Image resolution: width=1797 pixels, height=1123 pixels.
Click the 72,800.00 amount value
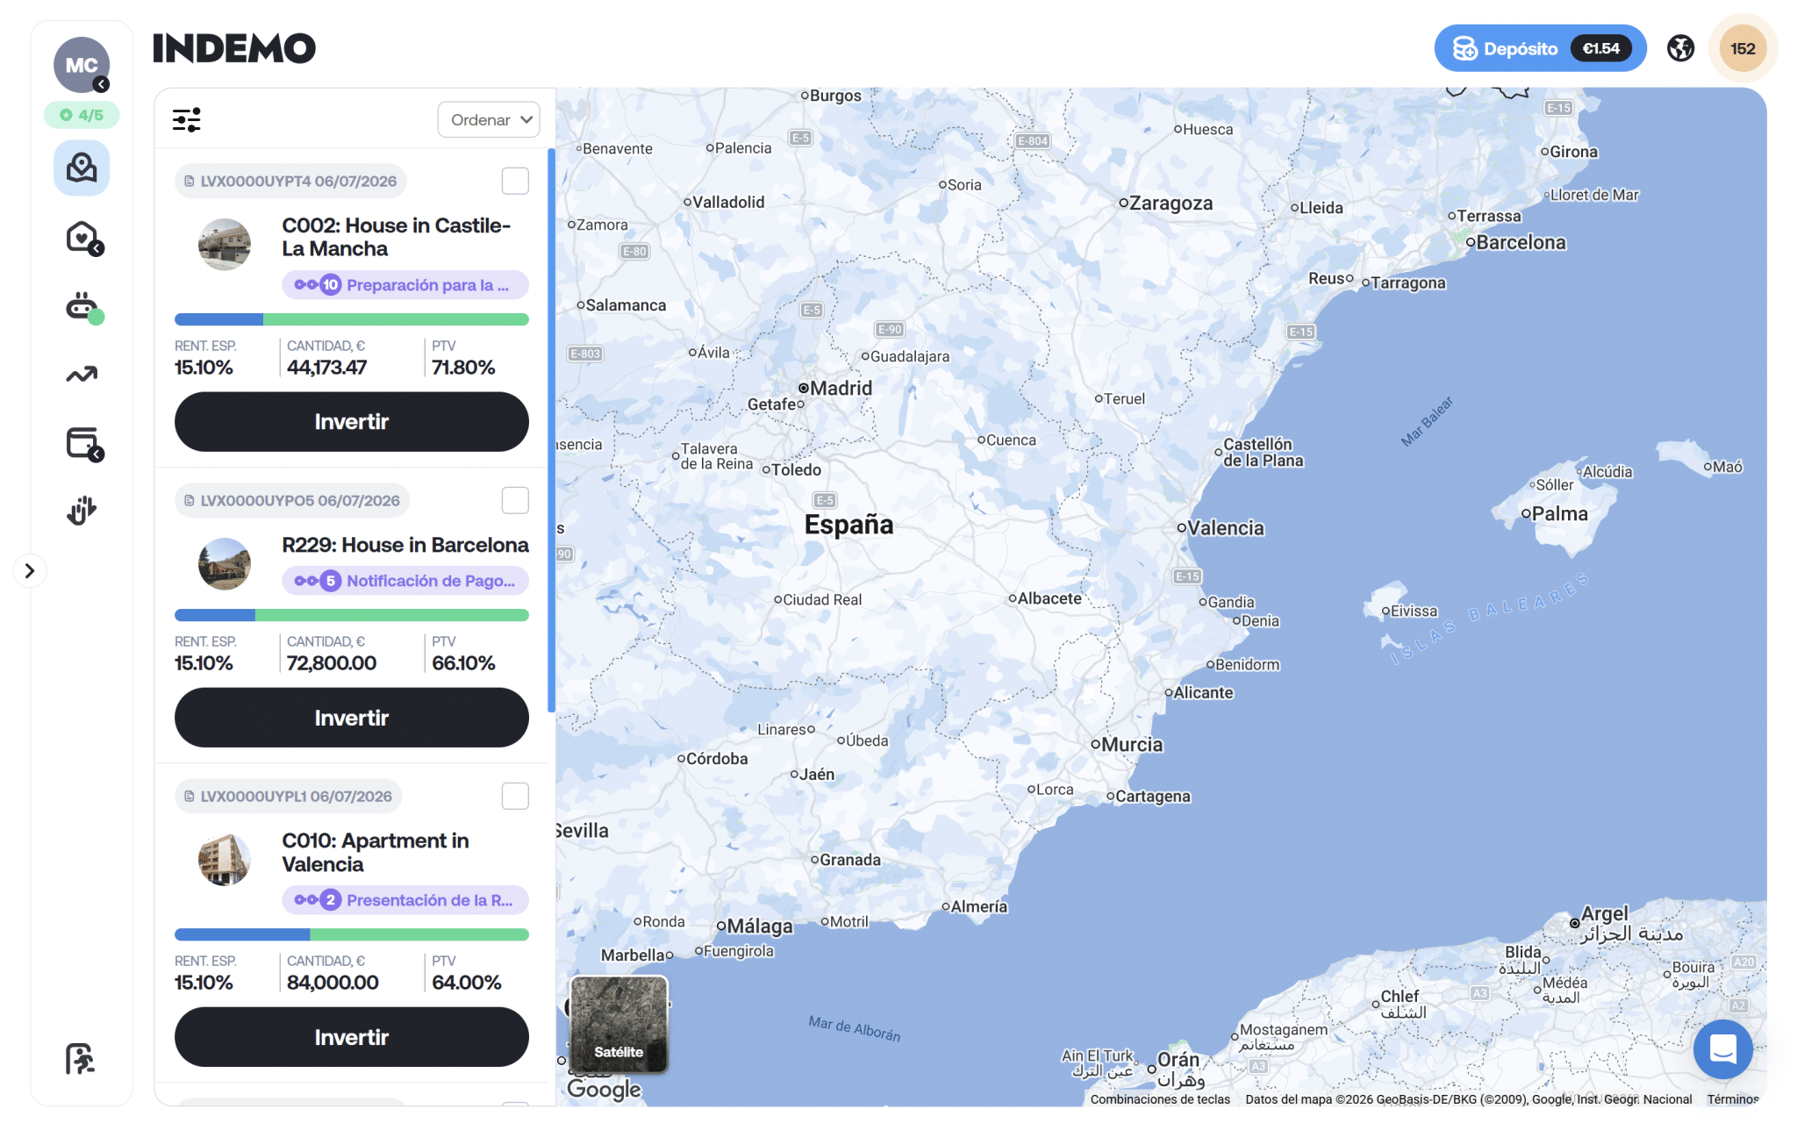pos(332,663)
